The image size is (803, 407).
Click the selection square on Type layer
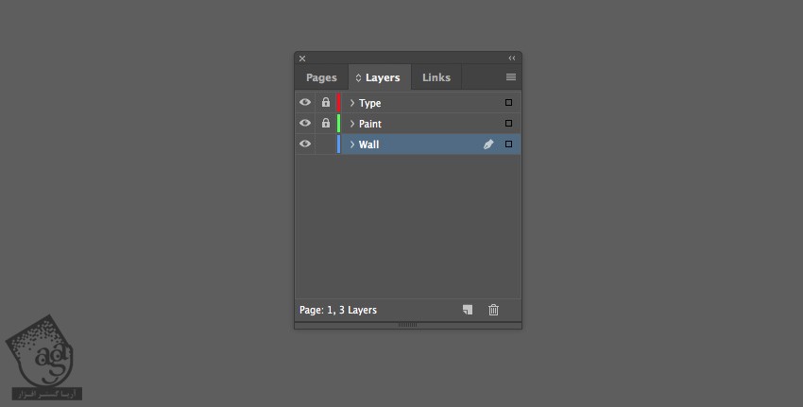click(x=508, y=103)
